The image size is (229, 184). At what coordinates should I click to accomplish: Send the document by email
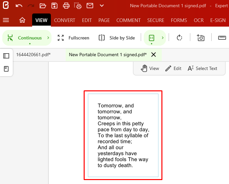(x=90, y=6)
